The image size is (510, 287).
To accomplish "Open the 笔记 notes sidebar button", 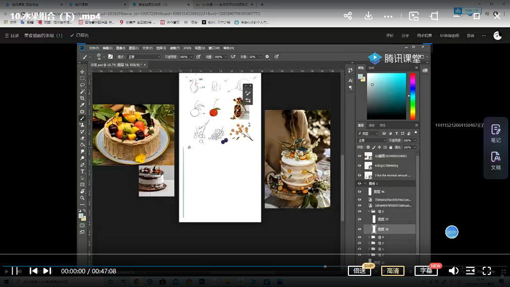I will tap(496, 133).
